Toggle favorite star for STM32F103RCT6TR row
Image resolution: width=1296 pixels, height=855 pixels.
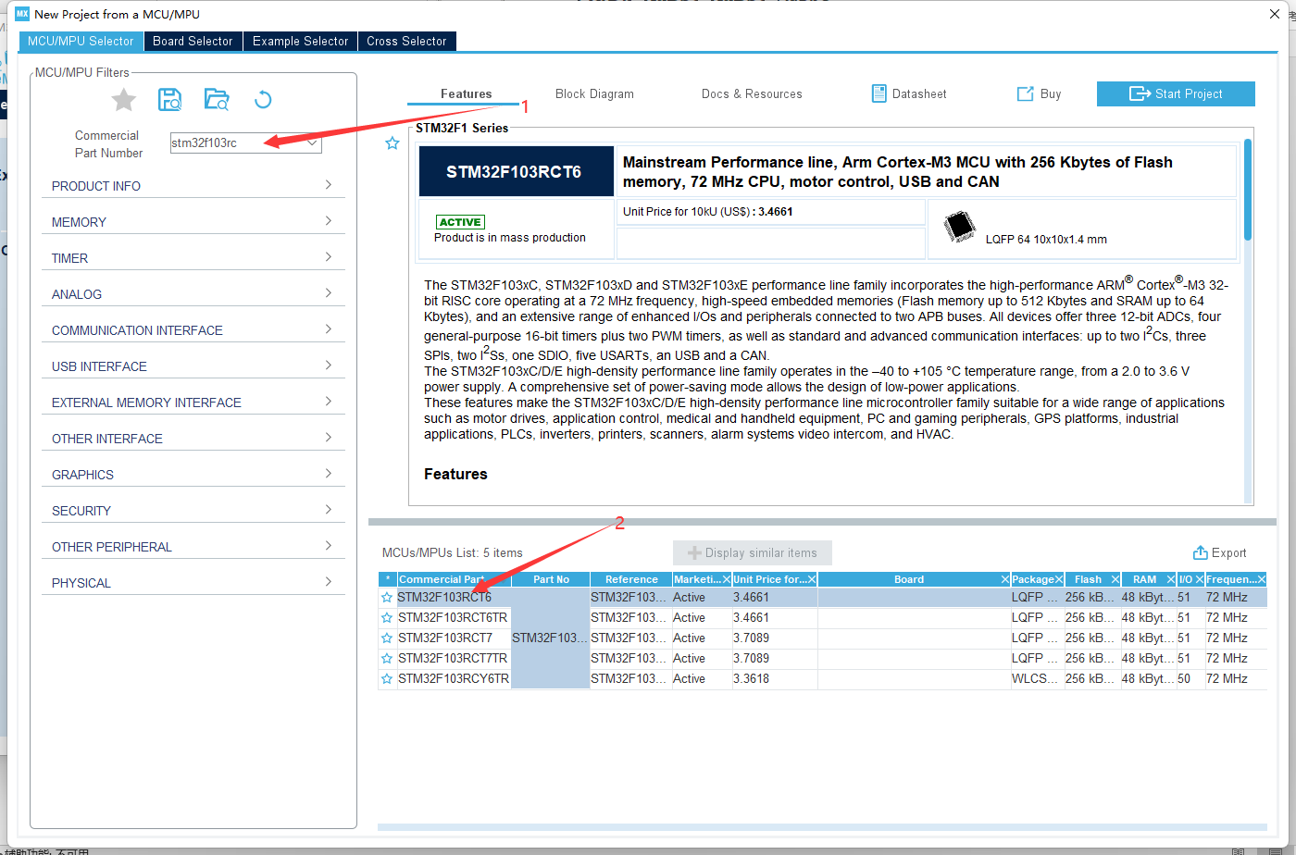coord(387,618)
